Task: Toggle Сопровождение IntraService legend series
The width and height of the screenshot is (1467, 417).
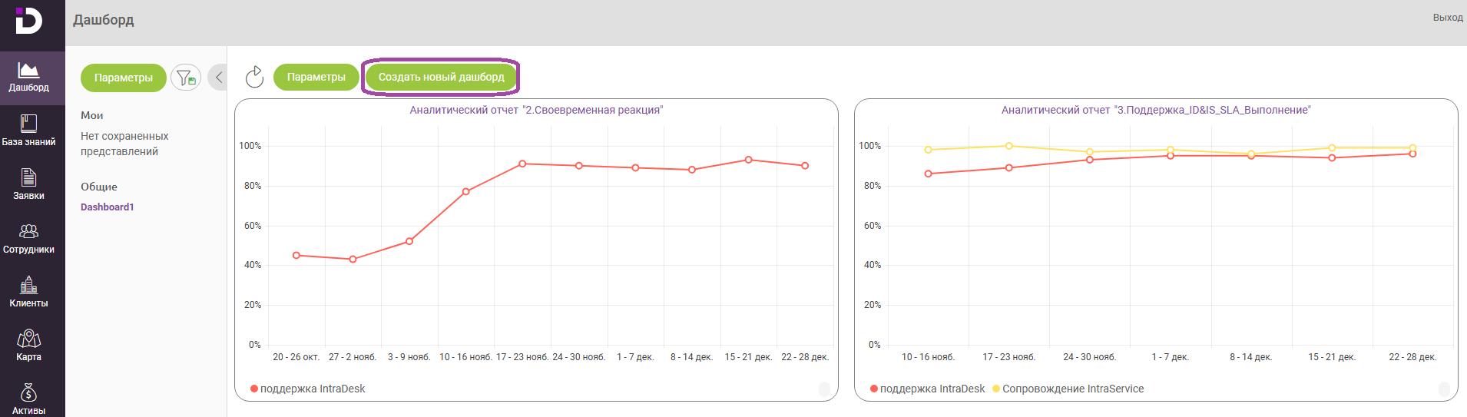Action: (1068, 389)
